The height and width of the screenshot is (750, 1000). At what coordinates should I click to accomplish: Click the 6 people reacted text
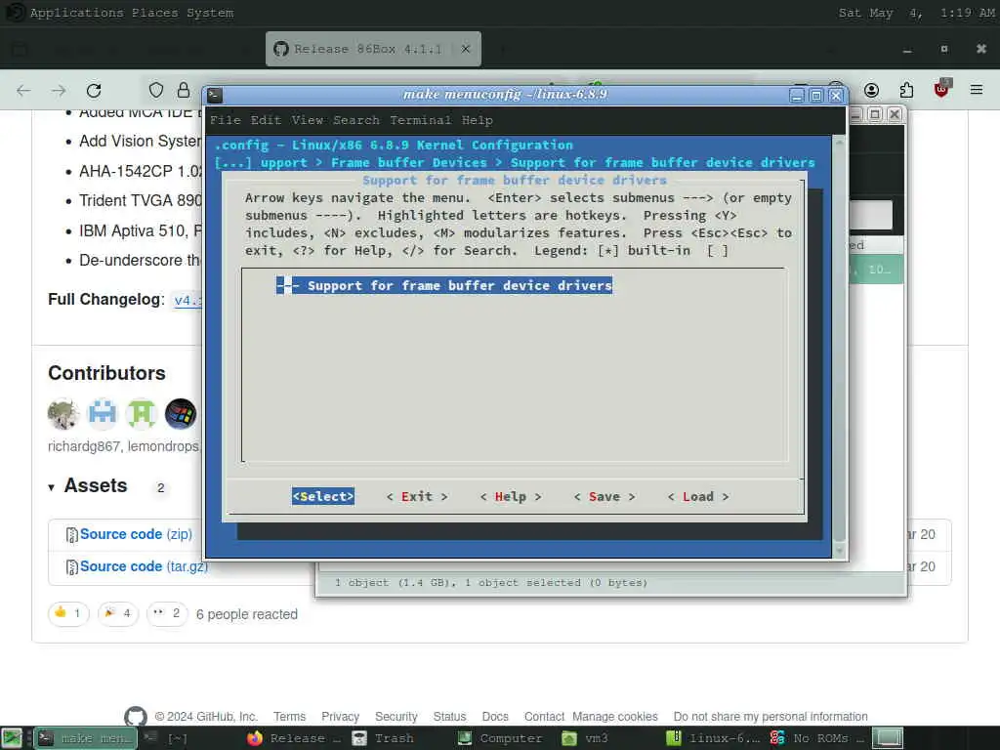click(x=247, y=614)
